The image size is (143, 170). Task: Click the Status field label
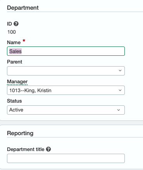pos(14,101)
